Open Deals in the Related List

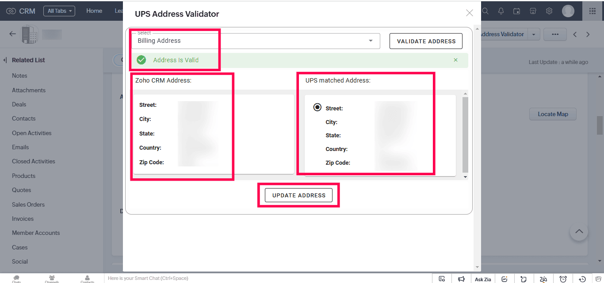[x=19, y=104]
